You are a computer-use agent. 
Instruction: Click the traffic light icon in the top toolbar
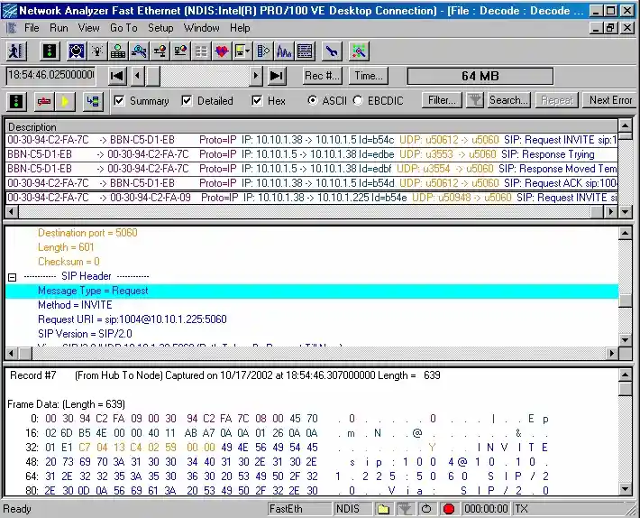[x=48, y=51]
